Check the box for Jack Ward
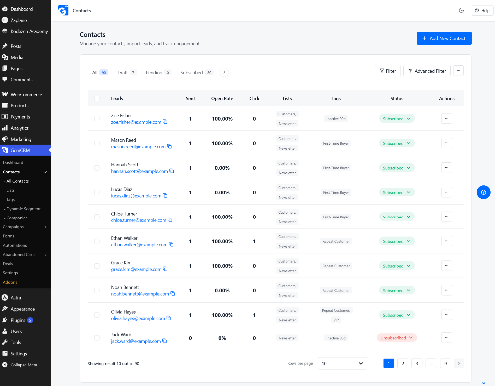This screenshot has height=386, width=495. pos(97,338)
